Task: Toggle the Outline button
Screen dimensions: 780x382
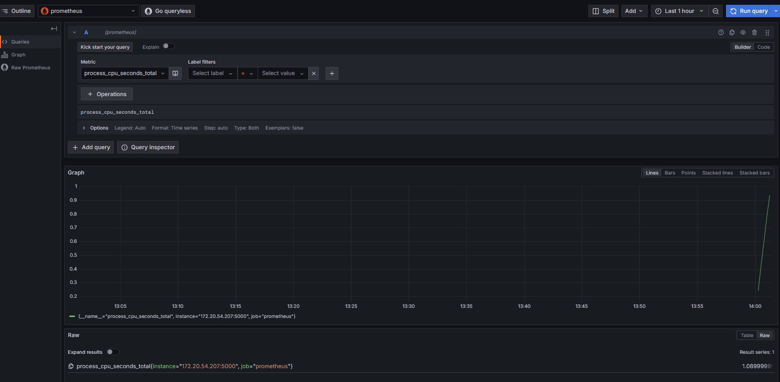Action: pos(17,11)
